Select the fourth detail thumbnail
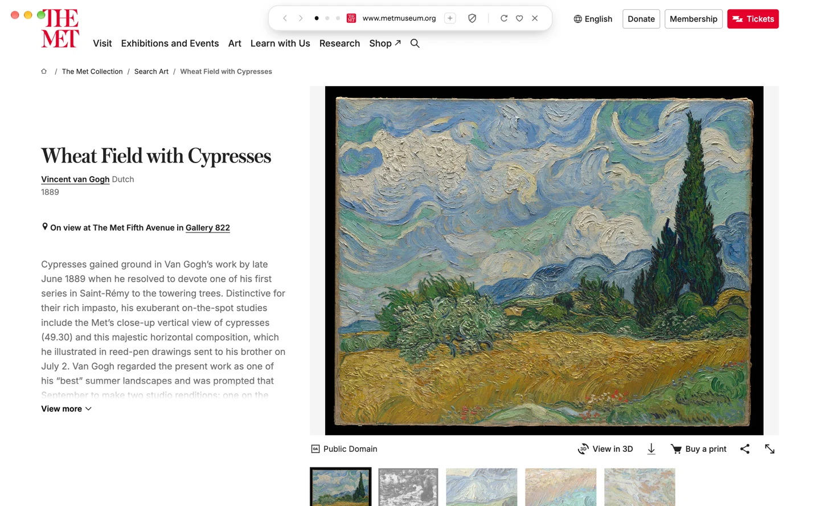 561,487
